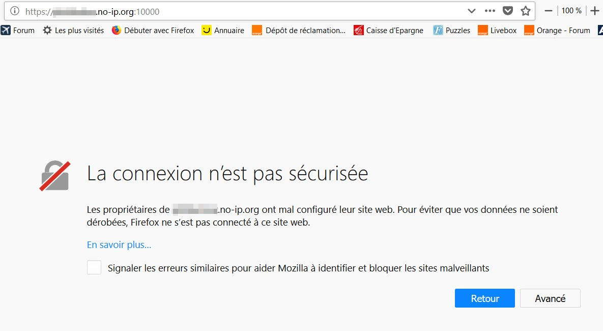The height and width of the screenshot is (331, 603).
Task: Open the Livebox bookmark
Action: click(x=497, y=31)
